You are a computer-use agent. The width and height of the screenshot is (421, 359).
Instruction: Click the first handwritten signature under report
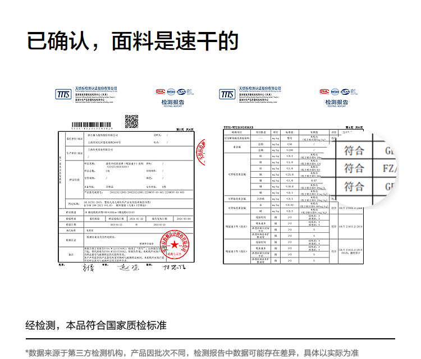tap(88, 268)
